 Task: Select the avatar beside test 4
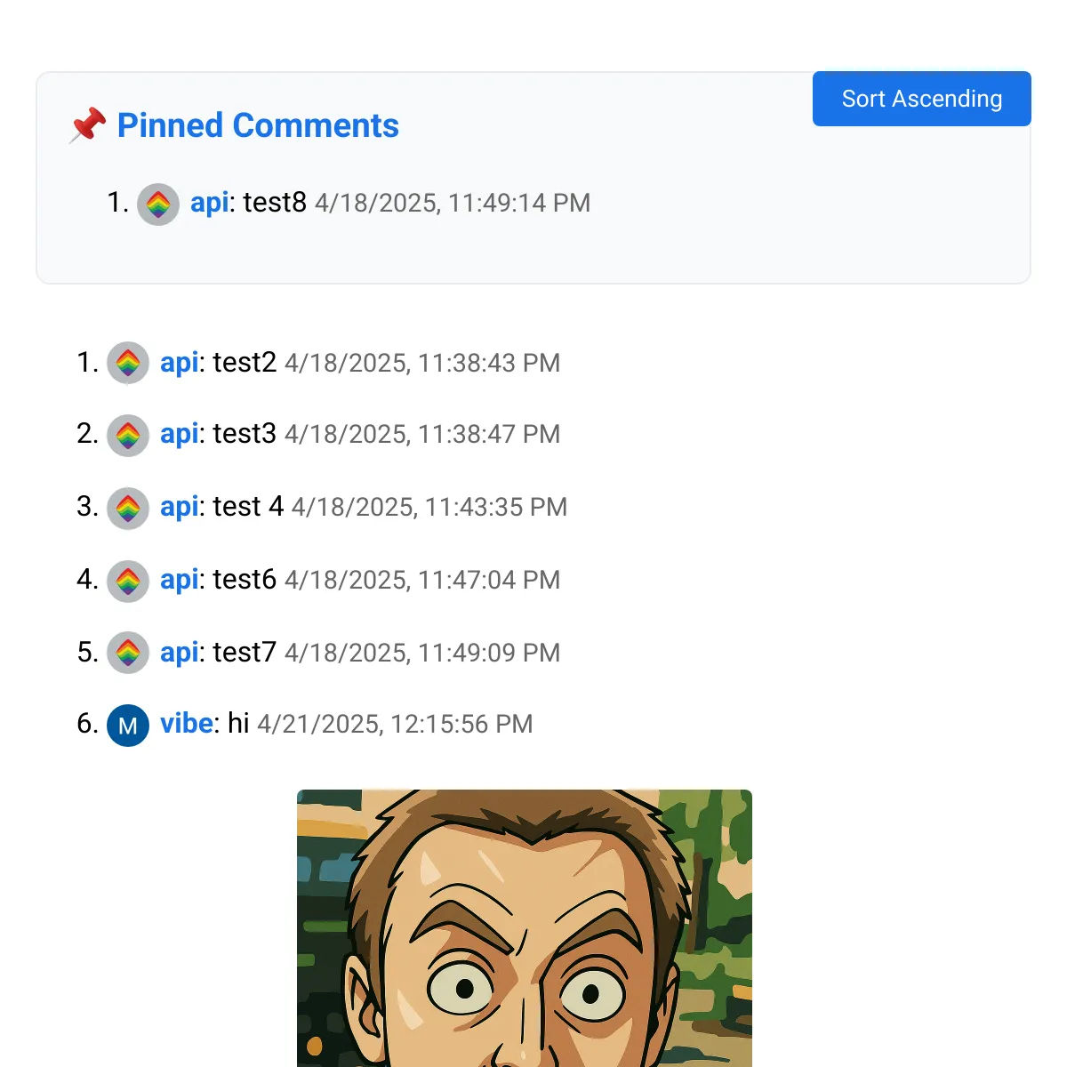click(128, 509)
